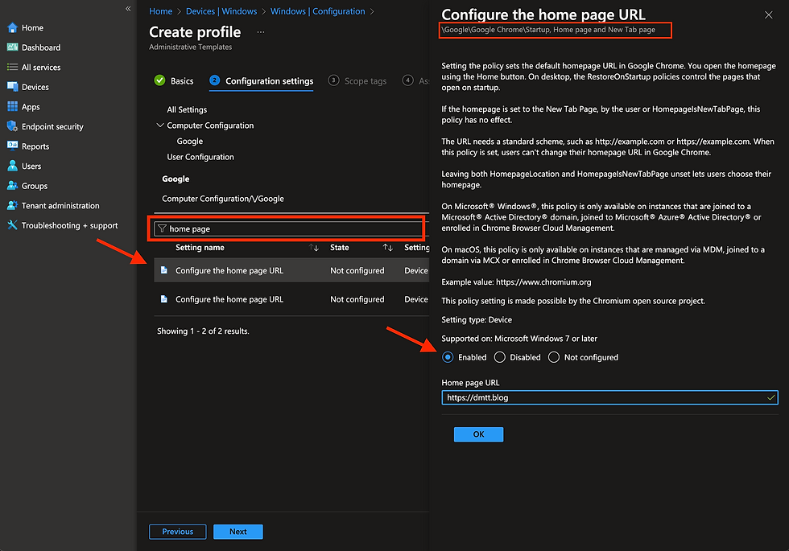Choose Not configured for the policy

(x=552, y=356)
